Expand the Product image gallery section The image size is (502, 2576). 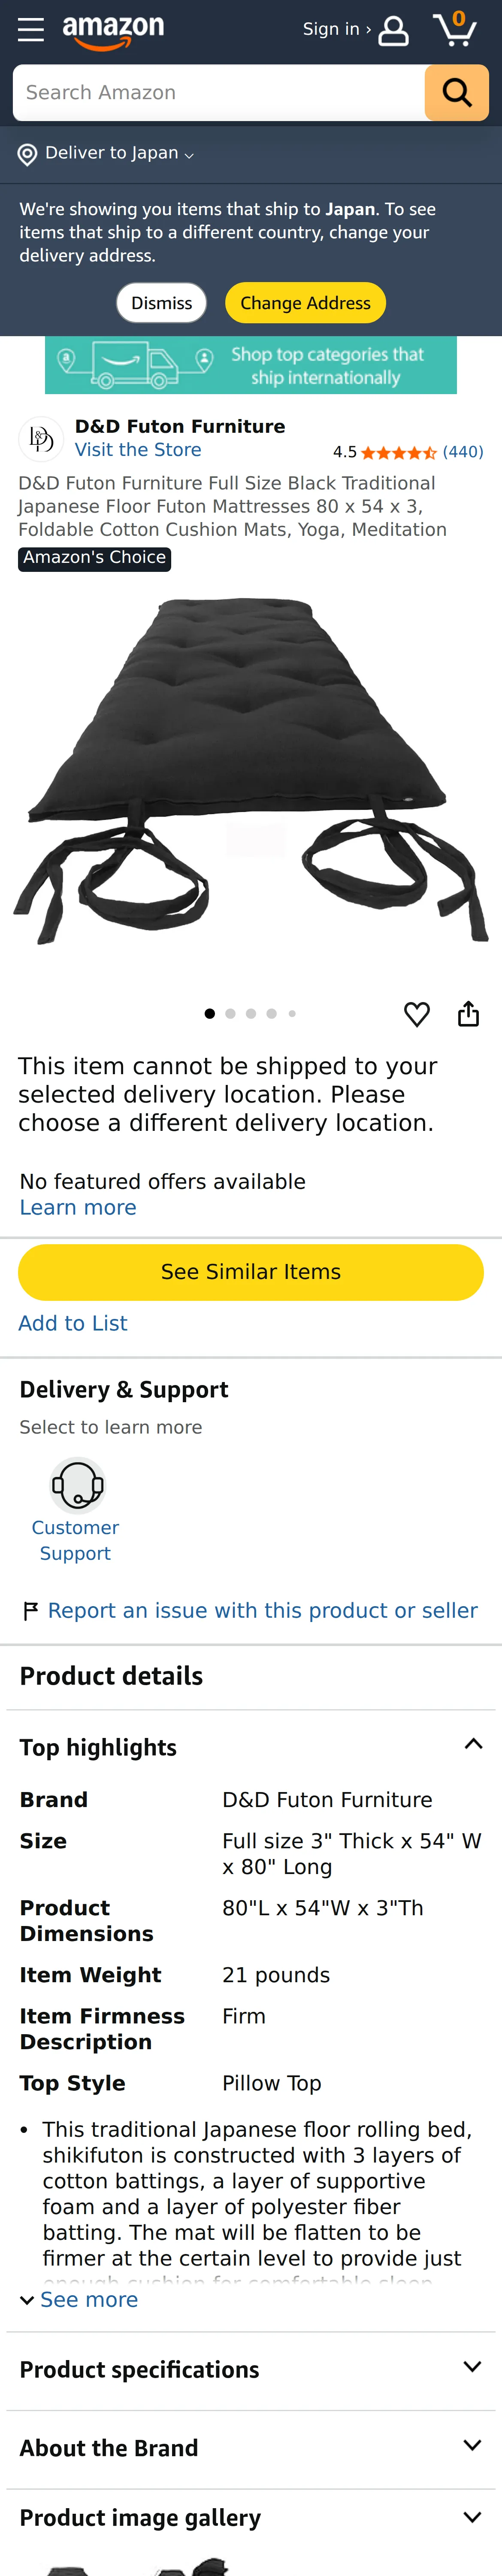(251, 2517)
